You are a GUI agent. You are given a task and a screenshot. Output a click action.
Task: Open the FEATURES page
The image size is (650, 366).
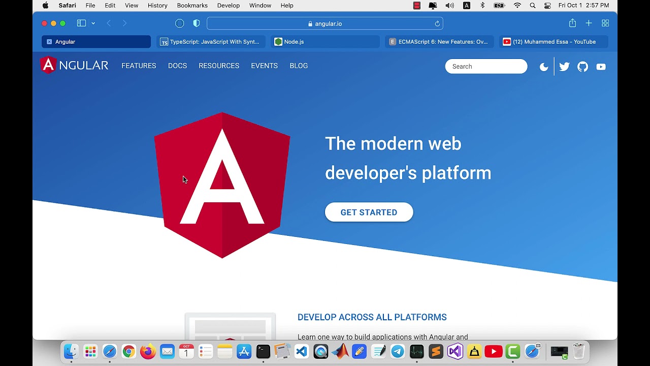[x=139, y=66]
